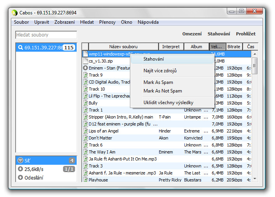Click scrollbar down arrow in results list
The height and width of the screenshot is (197, 275).
(255, 179)
